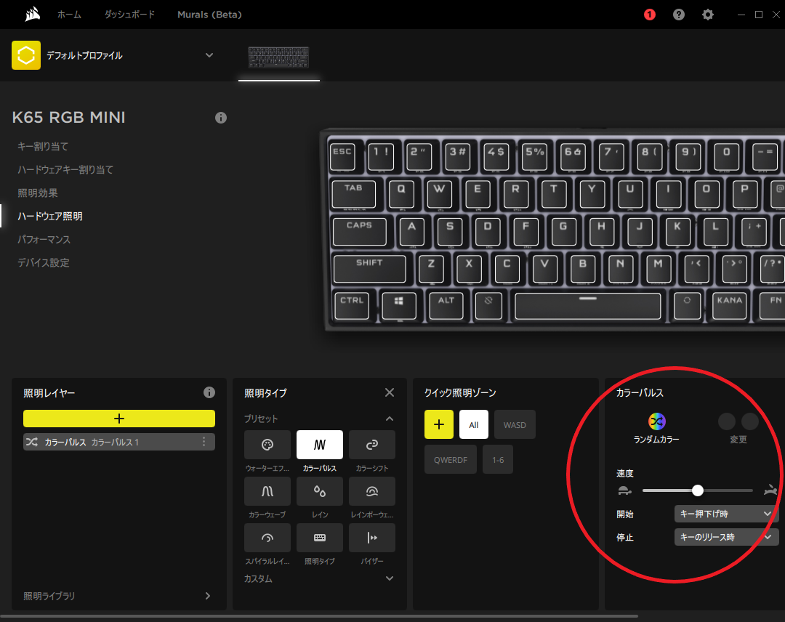
Task: Add a new quick lighting zone
Action: coord(438,424)
